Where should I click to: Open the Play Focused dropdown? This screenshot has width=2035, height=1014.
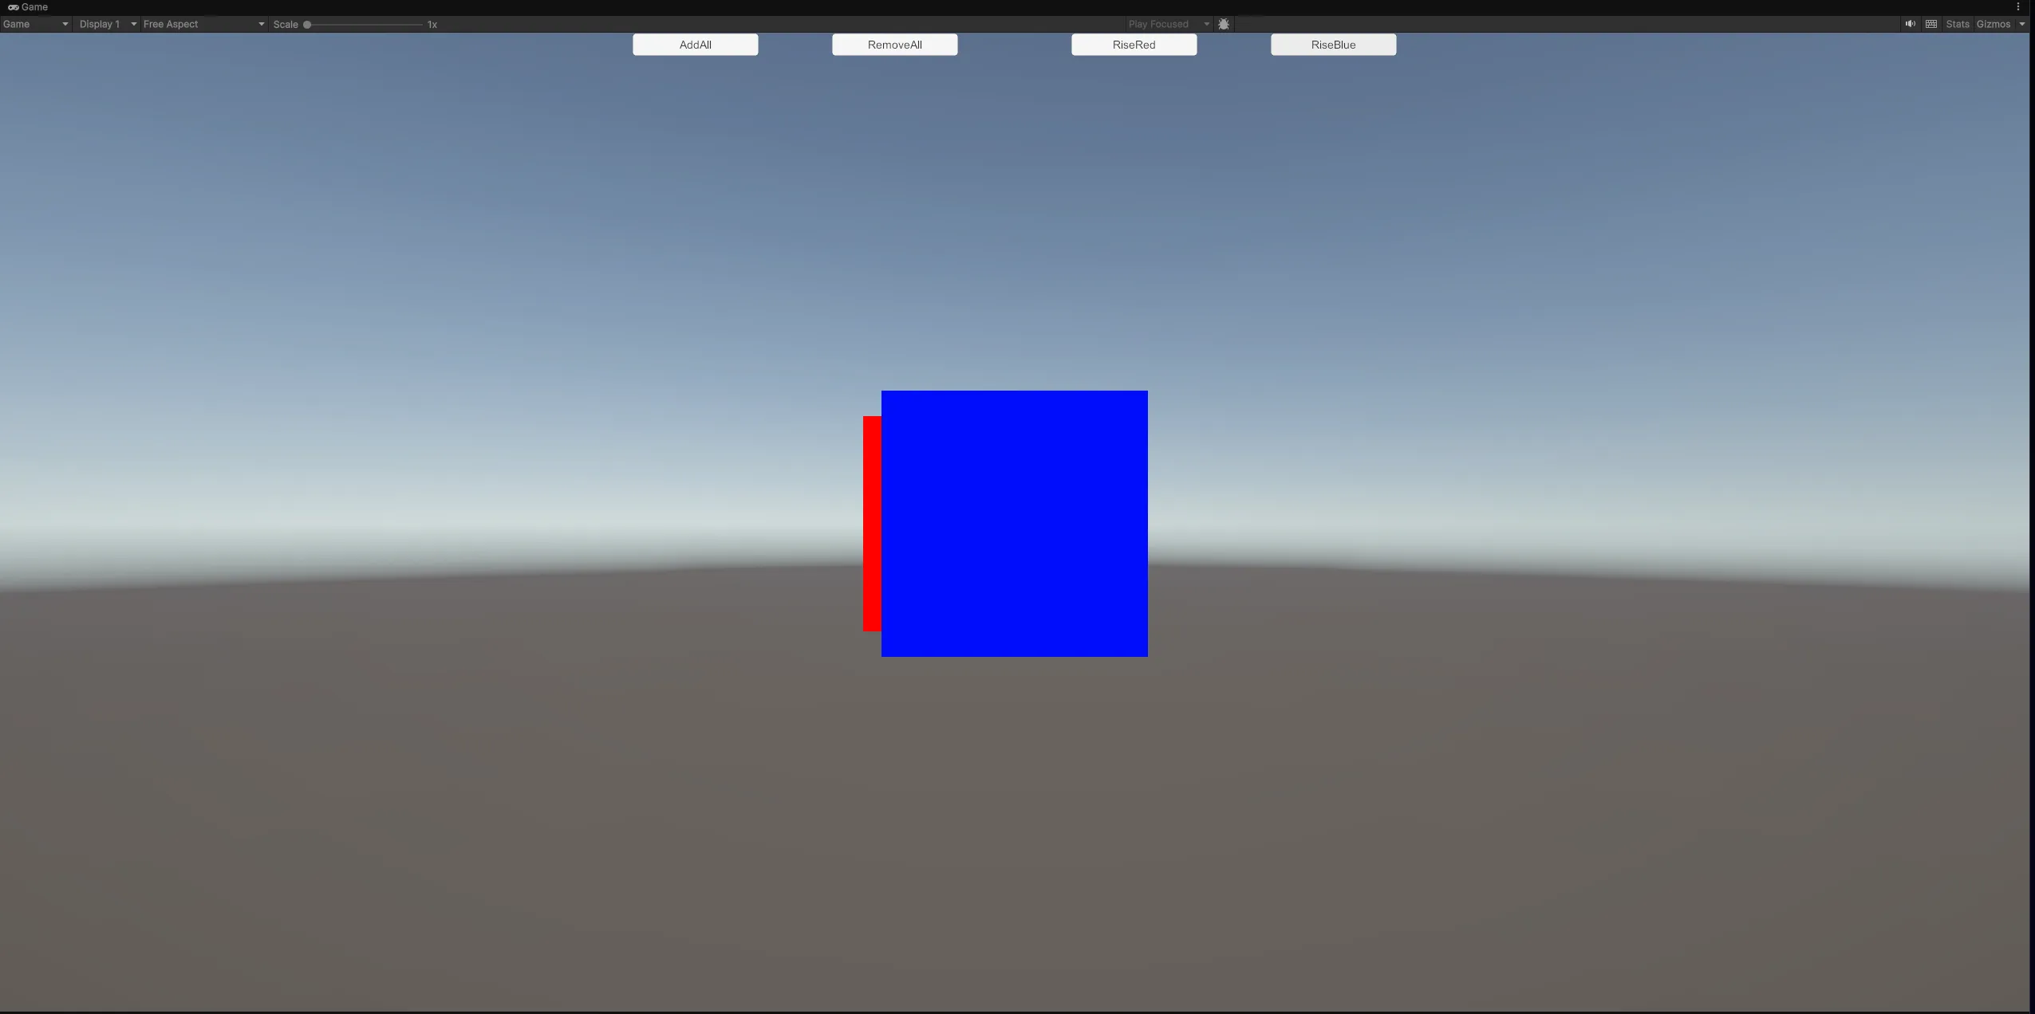click(x=1168, y=24)
